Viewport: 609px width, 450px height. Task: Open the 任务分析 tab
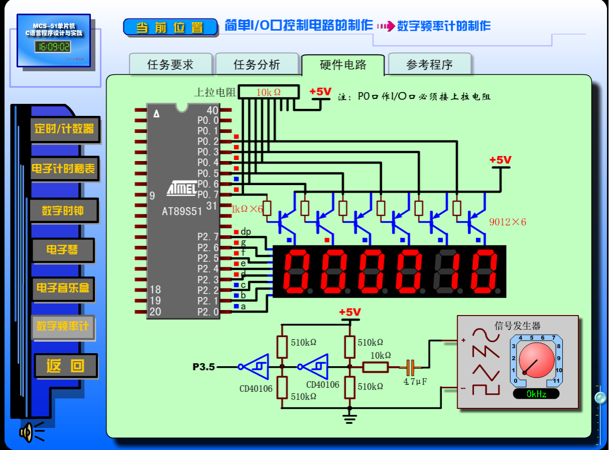click(x=257, y=65)
